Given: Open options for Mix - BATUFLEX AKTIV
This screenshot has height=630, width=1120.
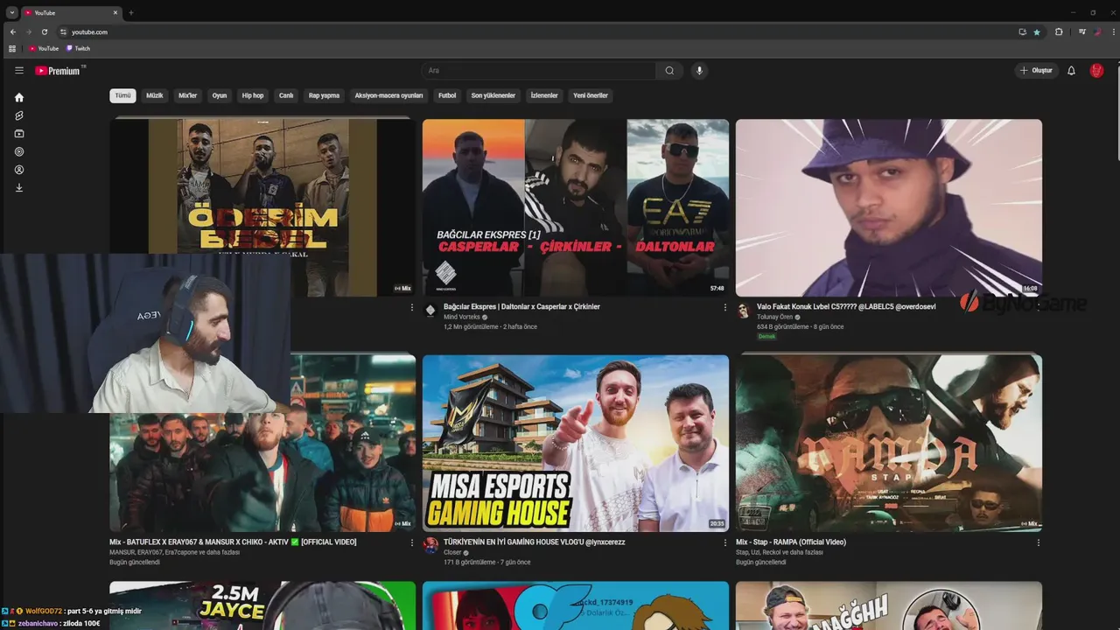Looking at the screenshot, I should pyautogui.click(x=411, y=542).
